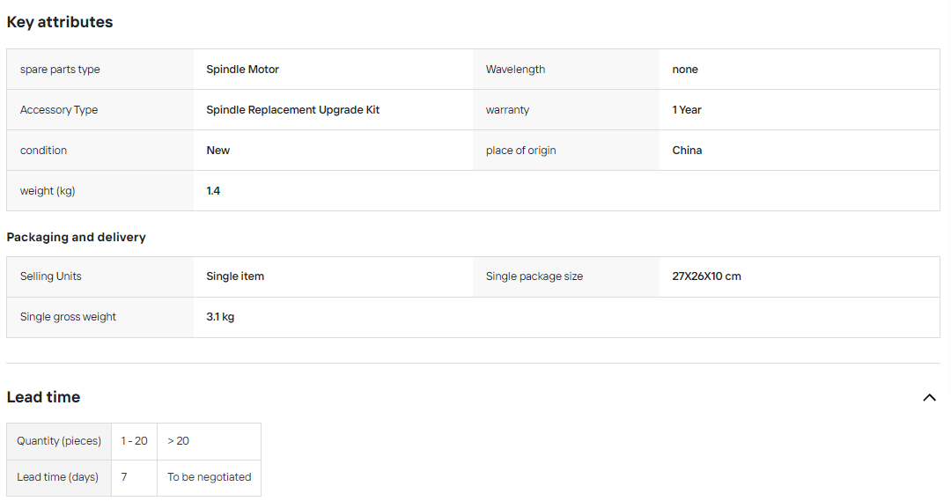Click the Accessory Type label
Image resolution: width=951 pixels, height=501 pixels.
point(59,110)
